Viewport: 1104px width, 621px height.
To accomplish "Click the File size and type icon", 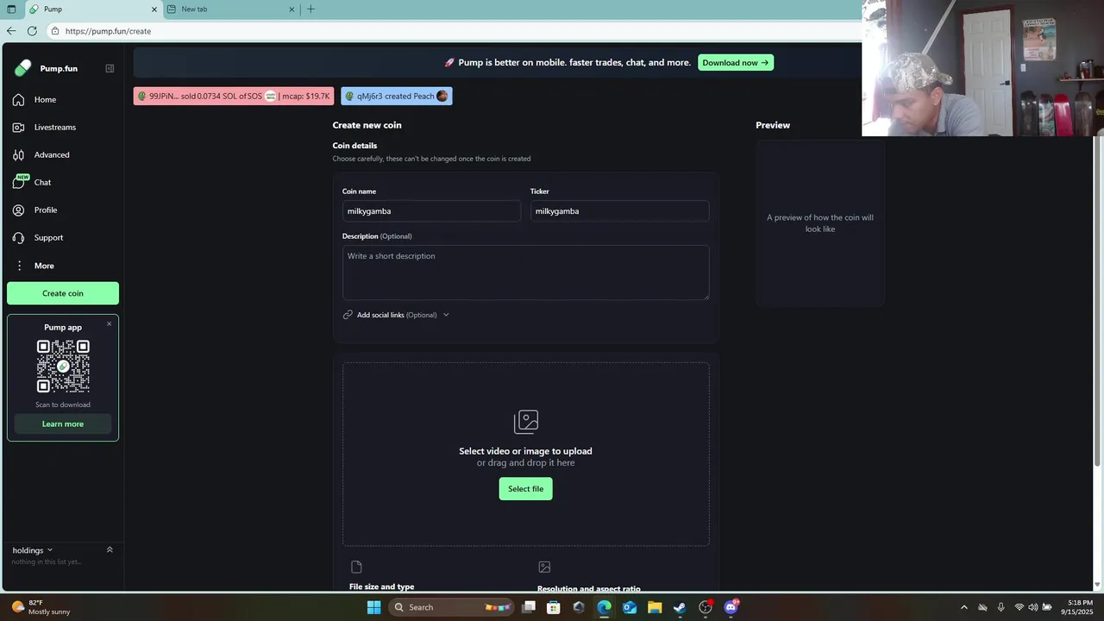I will 356,567.
